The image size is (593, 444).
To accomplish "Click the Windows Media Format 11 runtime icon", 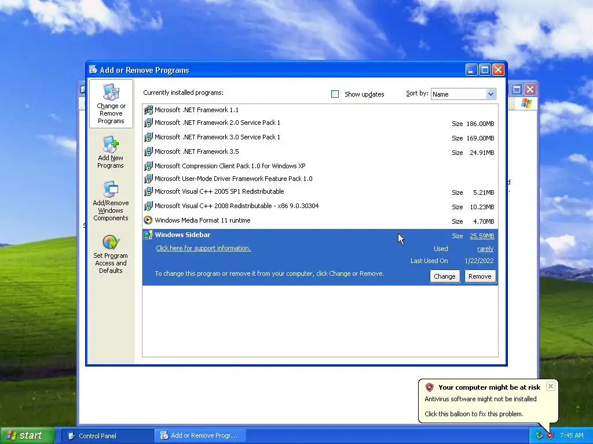I will coord(148,220).
